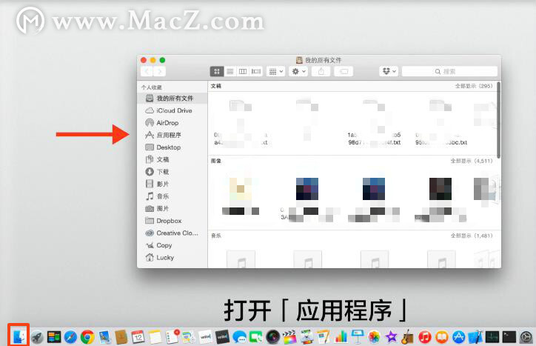Open Reminders from the Dock
Image resolution: width=536 pixels, height=346 pixels.
pos(172,337)
